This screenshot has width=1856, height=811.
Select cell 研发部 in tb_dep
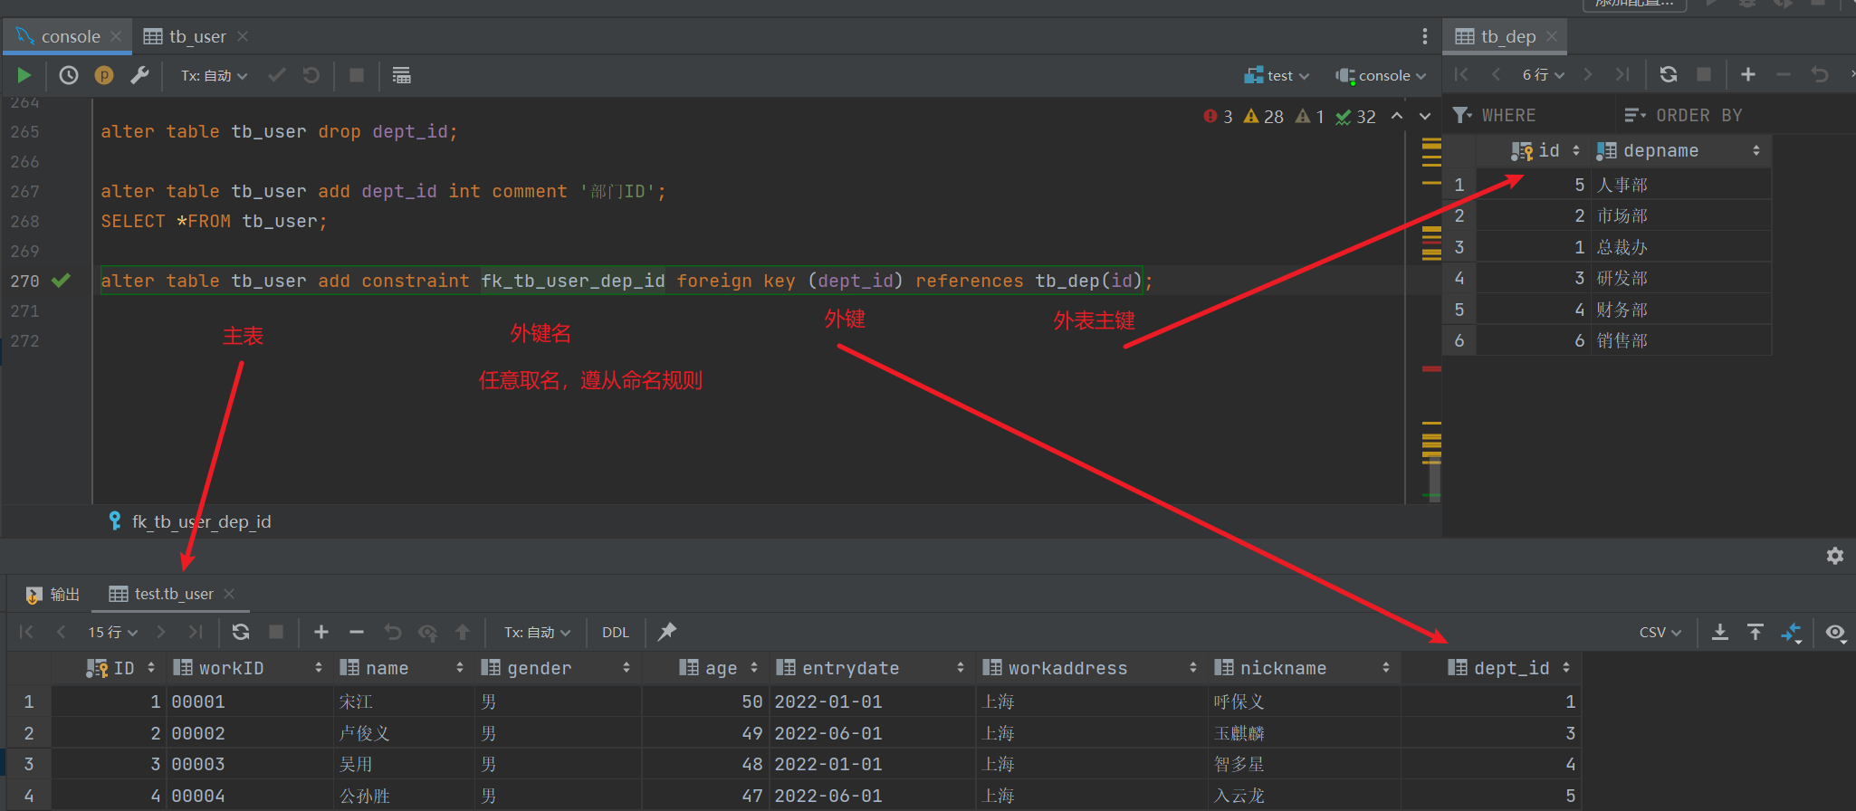point(1680,278)
